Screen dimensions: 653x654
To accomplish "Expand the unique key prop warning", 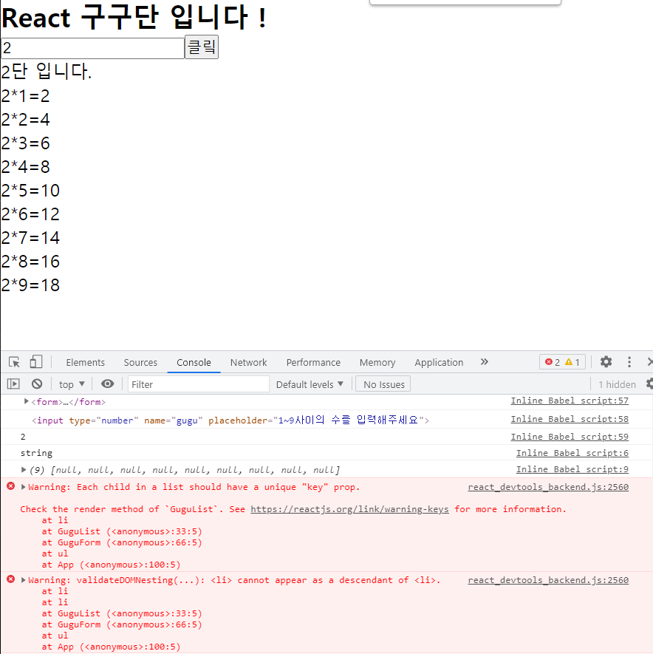I will click(x=24, y=487).
